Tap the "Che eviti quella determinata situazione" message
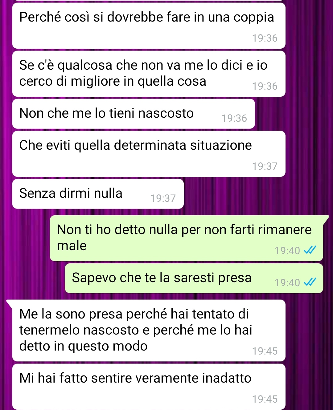 (149, 154)
